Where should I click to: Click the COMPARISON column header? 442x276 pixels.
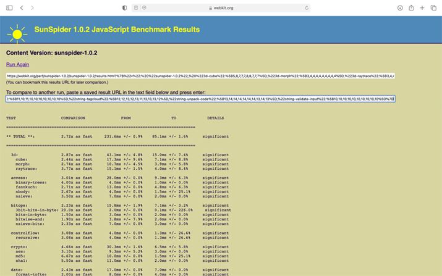73,118
